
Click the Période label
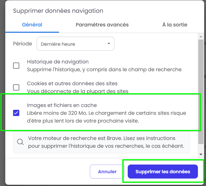pos(22,44)
